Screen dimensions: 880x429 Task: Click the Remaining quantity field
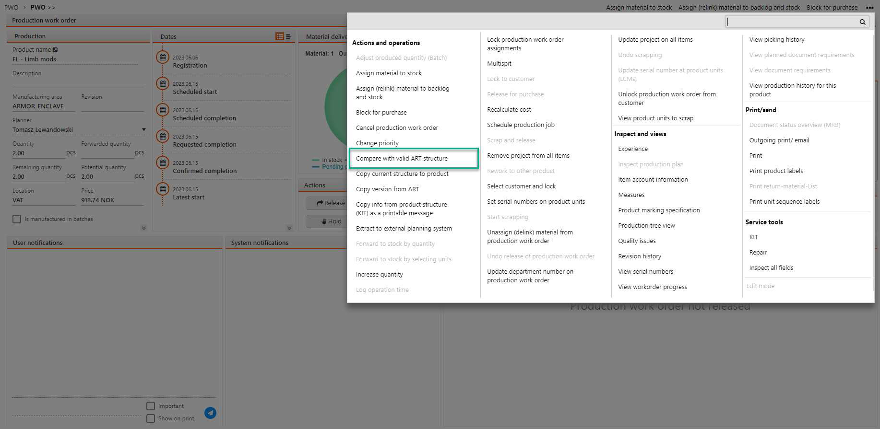39,177
